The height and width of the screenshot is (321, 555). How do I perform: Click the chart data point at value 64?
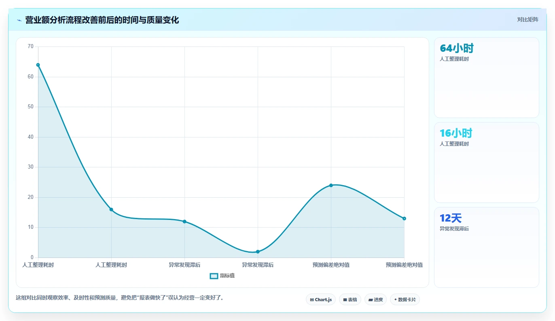pos(38,65)
